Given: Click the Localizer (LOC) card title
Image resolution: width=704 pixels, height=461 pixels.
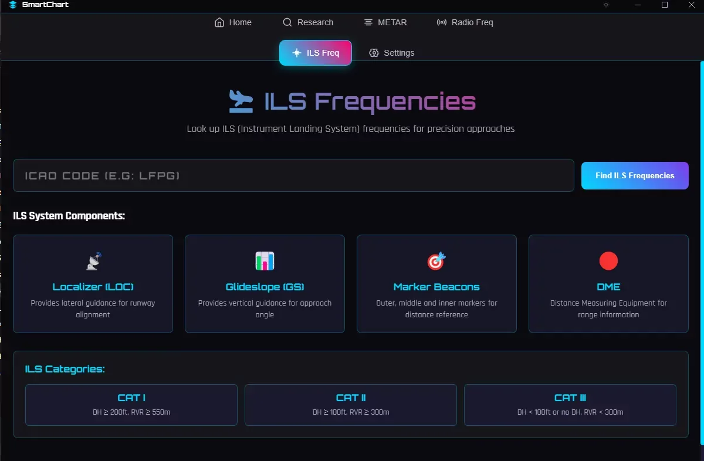Looking at the screenshot, I should 93,287.
